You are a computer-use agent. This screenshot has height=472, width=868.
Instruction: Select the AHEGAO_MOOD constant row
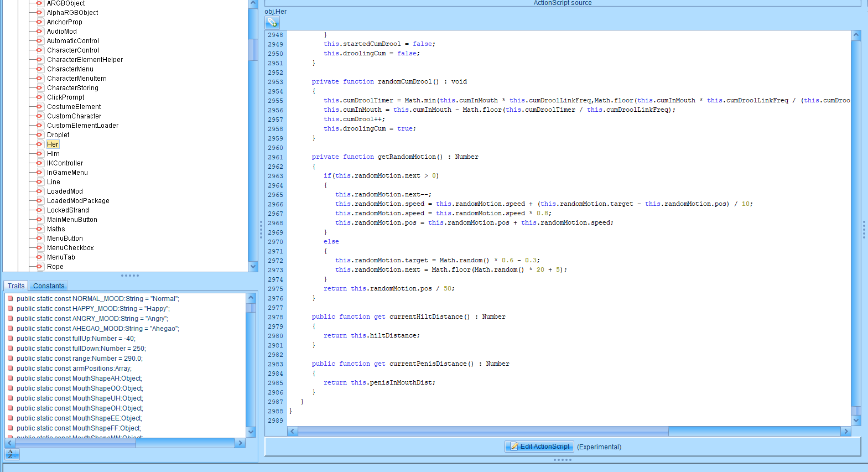[98, 329]
